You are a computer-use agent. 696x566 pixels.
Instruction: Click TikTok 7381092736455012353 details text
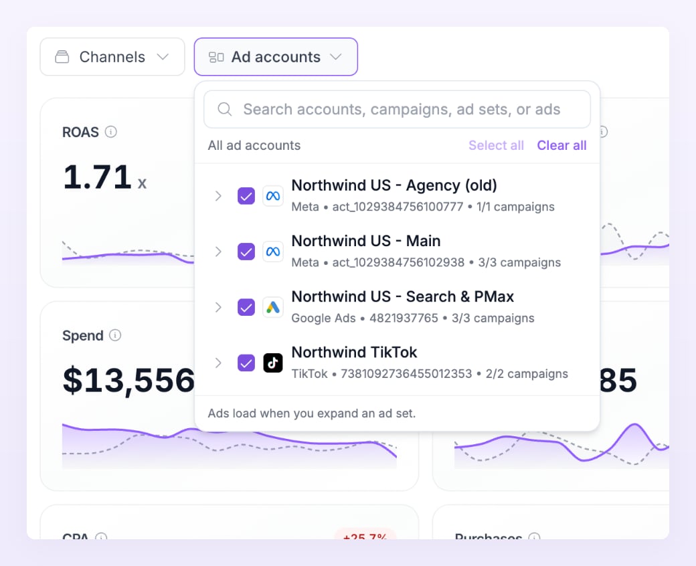(x=429, y=374)
